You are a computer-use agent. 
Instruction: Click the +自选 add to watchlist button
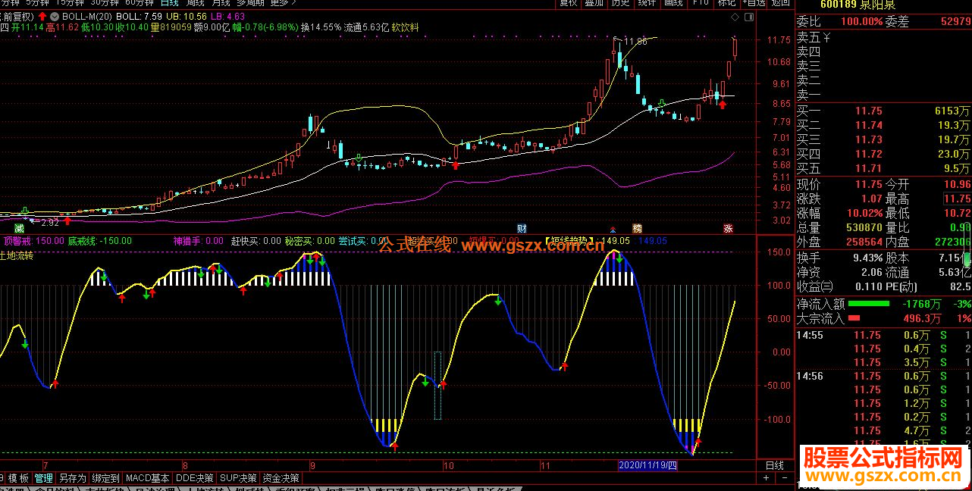(x=753, y=3)
